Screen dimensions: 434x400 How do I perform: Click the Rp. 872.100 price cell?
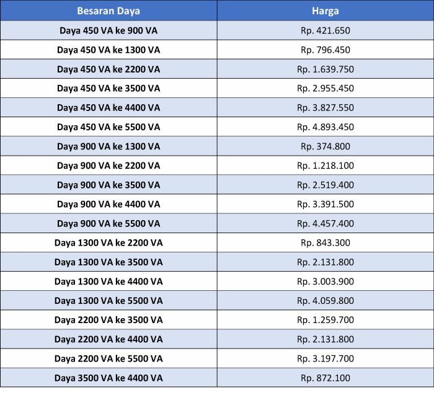325,378
